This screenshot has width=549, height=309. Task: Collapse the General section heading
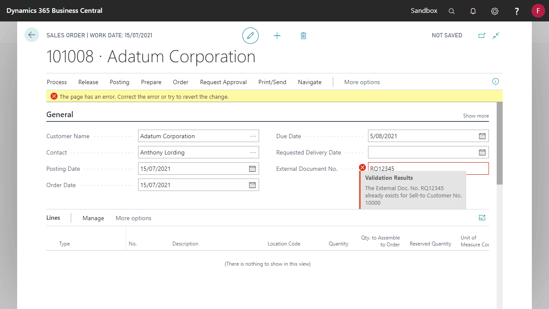(60, 115)
